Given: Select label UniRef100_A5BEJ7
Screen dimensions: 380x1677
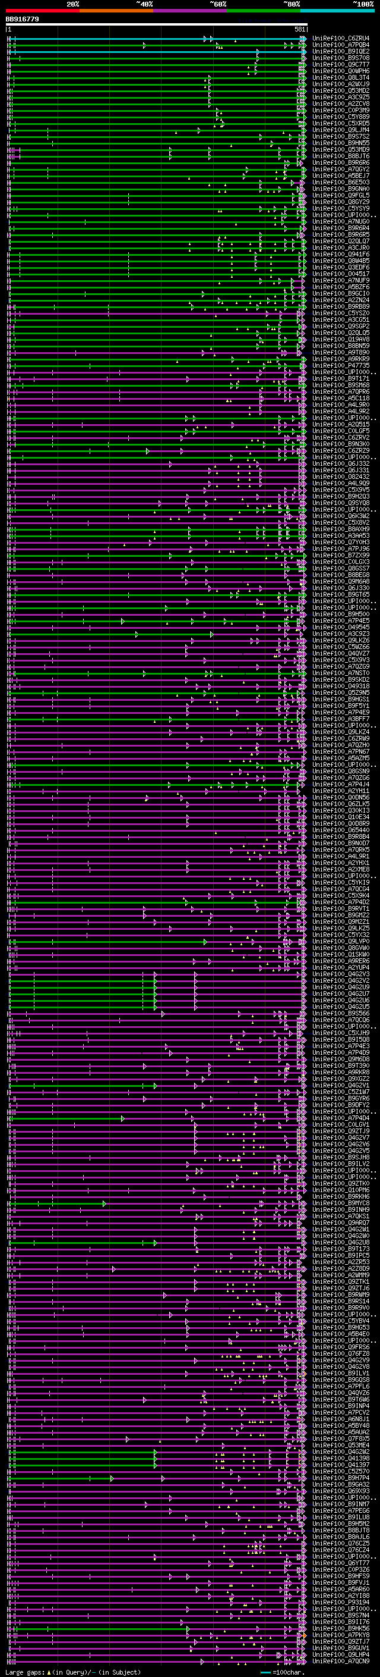Looking at the screenshot, I should (341, 175).
